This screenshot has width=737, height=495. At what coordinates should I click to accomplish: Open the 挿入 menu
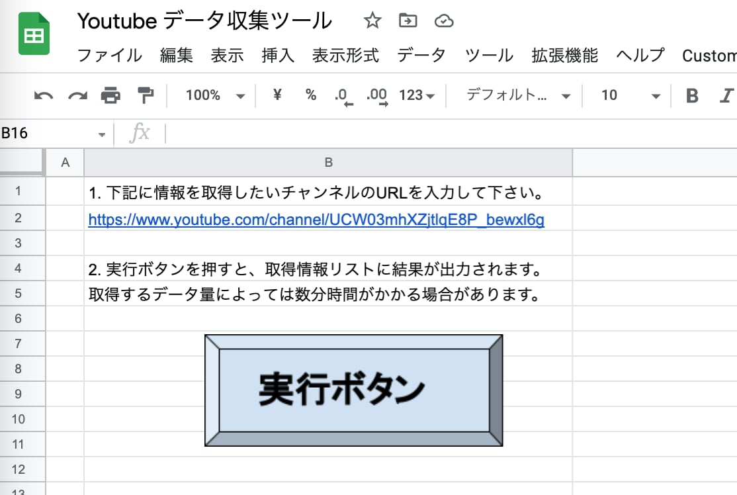point(278,56)
